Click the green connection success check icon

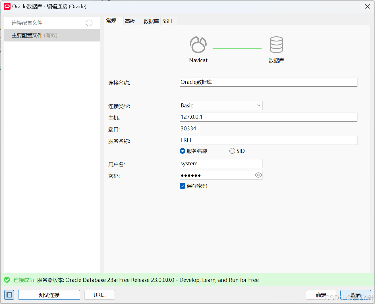[7, 280]
